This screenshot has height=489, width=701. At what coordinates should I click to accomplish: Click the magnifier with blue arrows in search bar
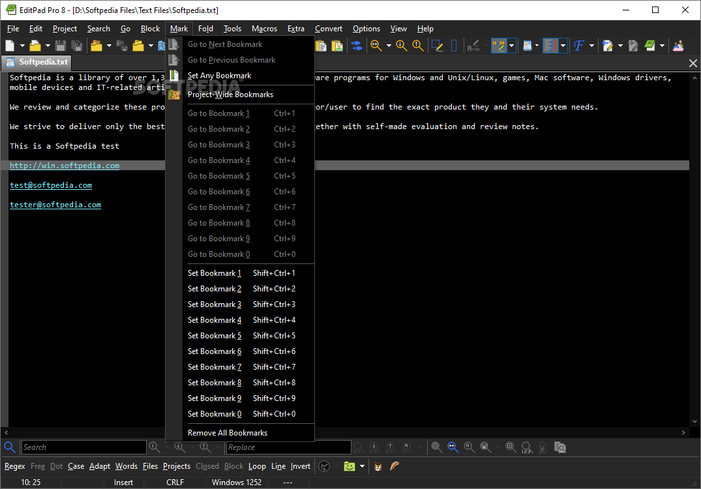coord(453,447)
